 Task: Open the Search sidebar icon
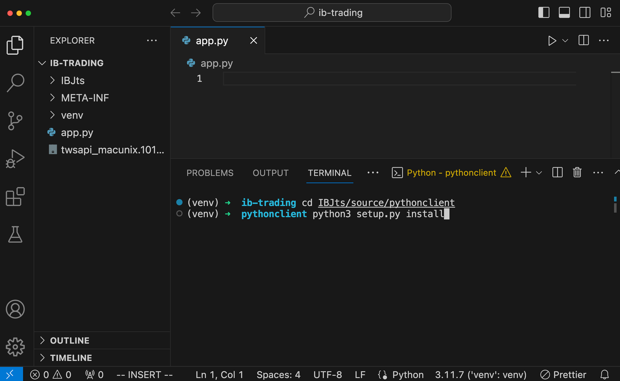point(15,82)
